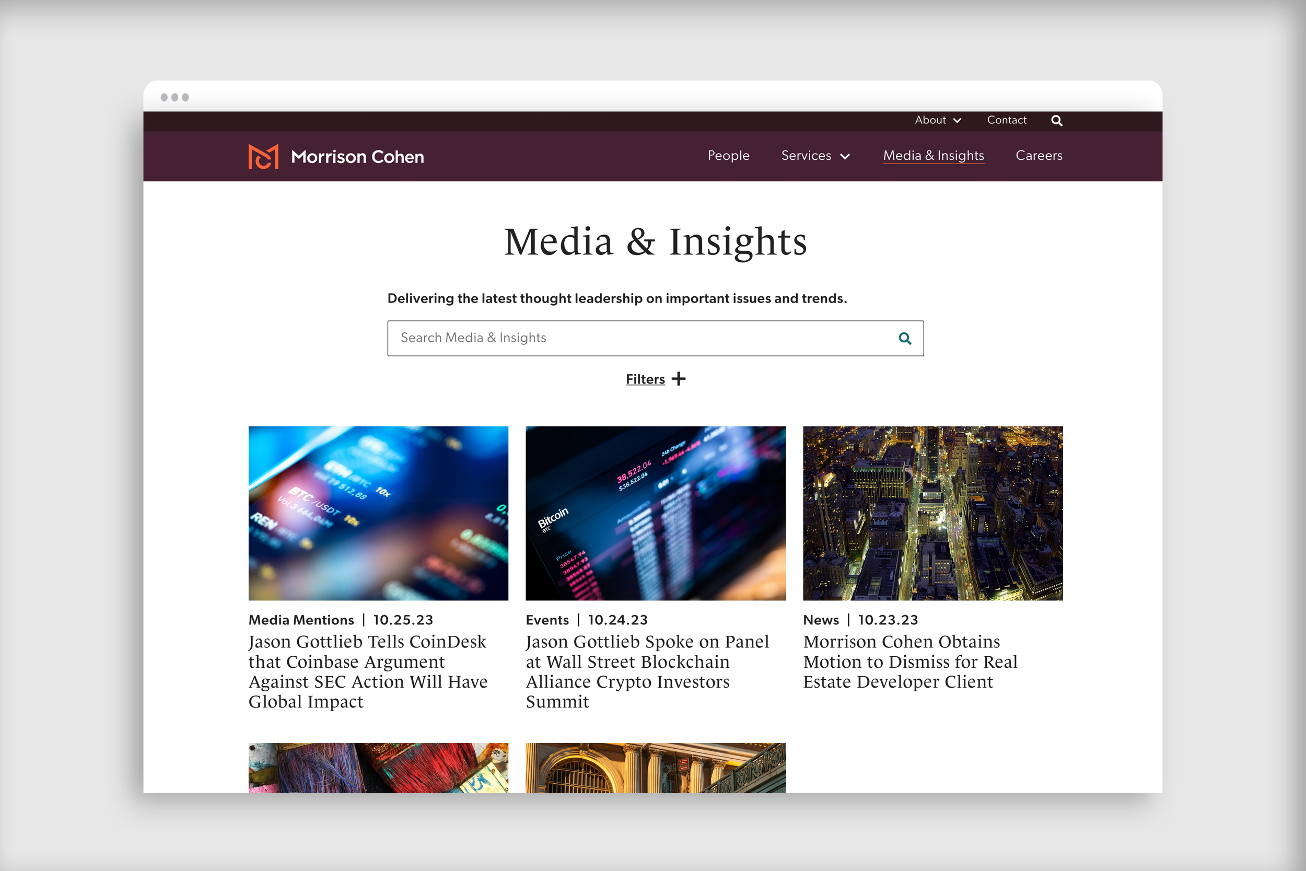Viewport: 1306px width, 871px height.
Task: Click the arched building facade thumbnail
Action: [655, 768]
